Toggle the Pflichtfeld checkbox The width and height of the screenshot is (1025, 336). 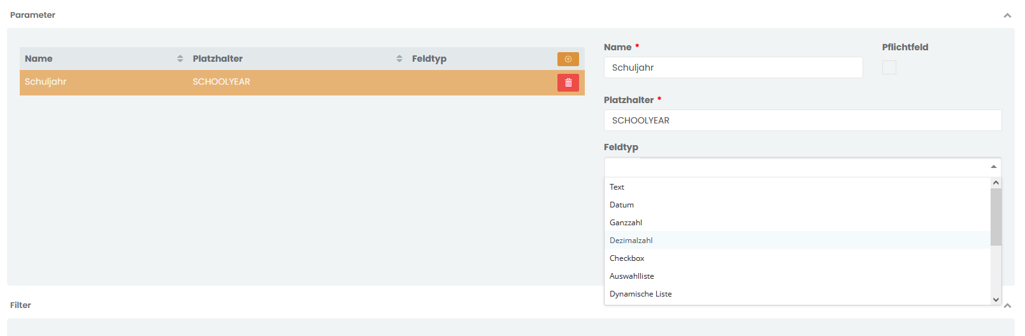pyautogui.click(x=889, y=67)
